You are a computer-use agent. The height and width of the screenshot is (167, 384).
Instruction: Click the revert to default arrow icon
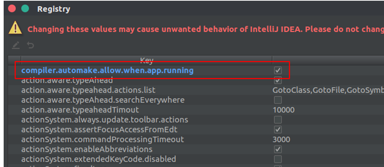point(30,45)
